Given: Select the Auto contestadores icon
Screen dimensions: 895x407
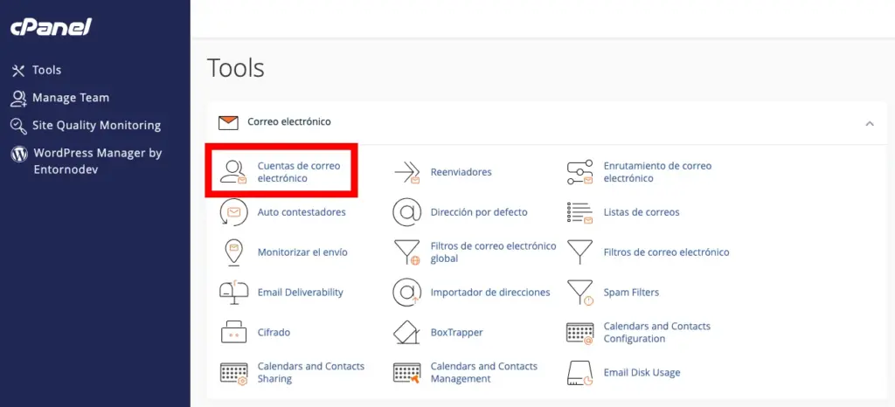Looking at the screenshot, I should click(x=233, y=212).
